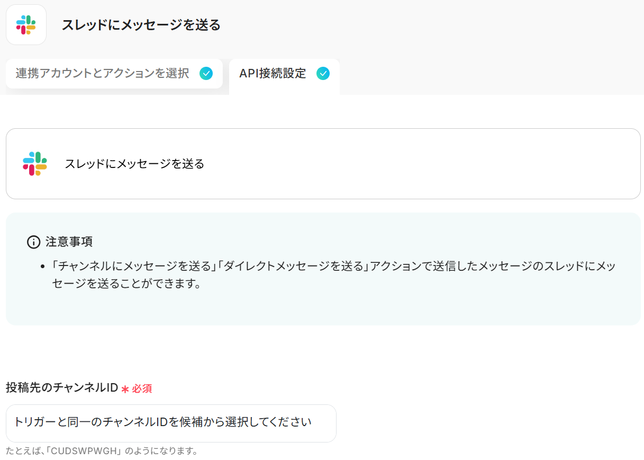Click the 投稿先のチャンネルID field label
The image size is (644, 460).
(61, 388)
